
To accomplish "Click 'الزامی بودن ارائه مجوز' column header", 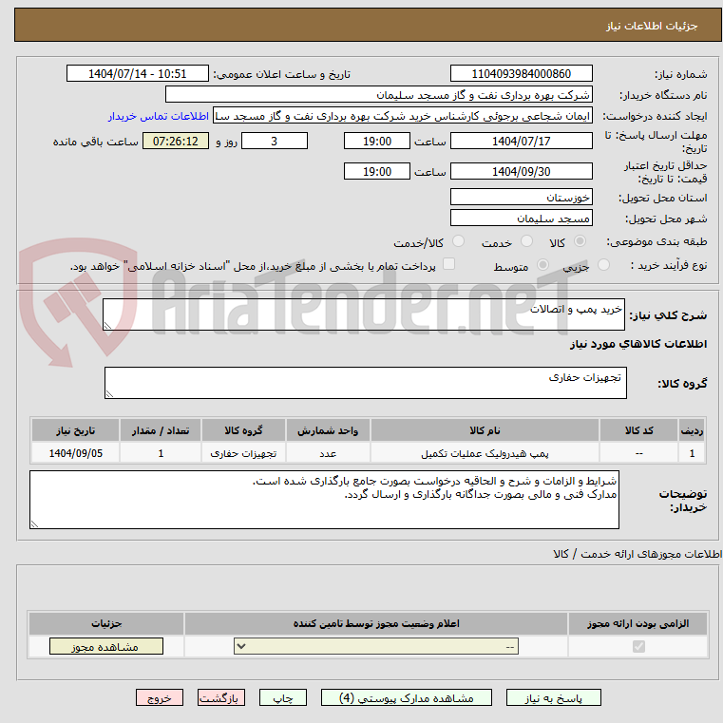I will point(637,623).
